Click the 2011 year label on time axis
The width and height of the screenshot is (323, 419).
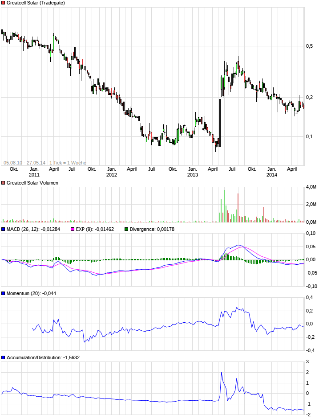click(x=34, y=175)
